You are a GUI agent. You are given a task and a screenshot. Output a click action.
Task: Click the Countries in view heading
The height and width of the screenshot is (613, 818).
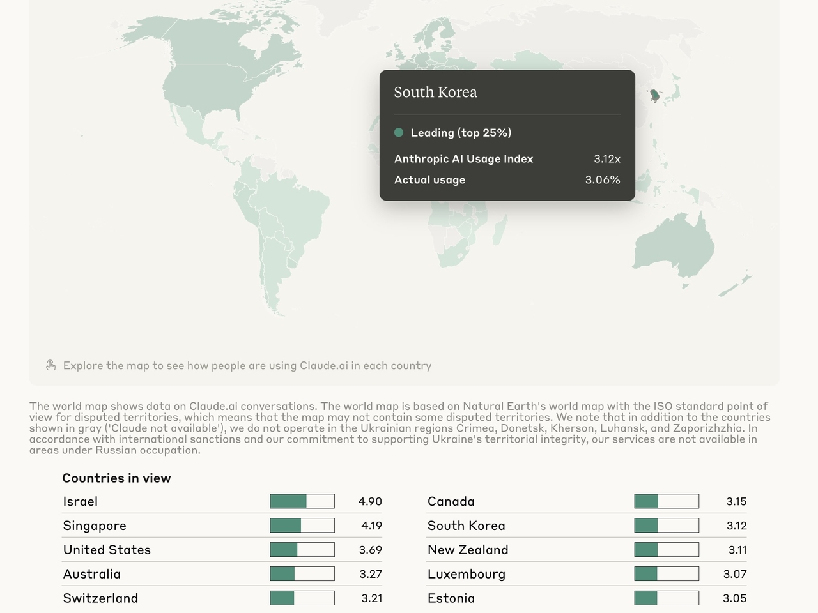[x=116, y=478]
